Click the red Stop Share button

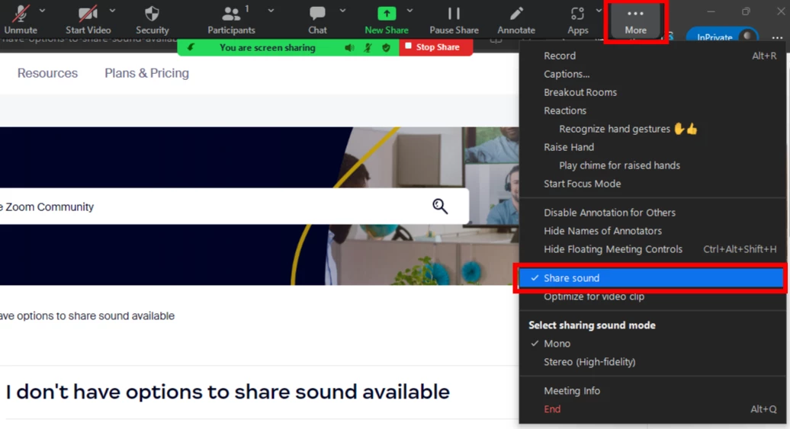click(436, 47)
